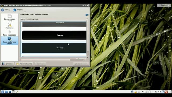Click the faded scissors clipboard tray icon
The width and height of the screenshot is (172, 97).
pyautogui.click(x=139, y=92)
